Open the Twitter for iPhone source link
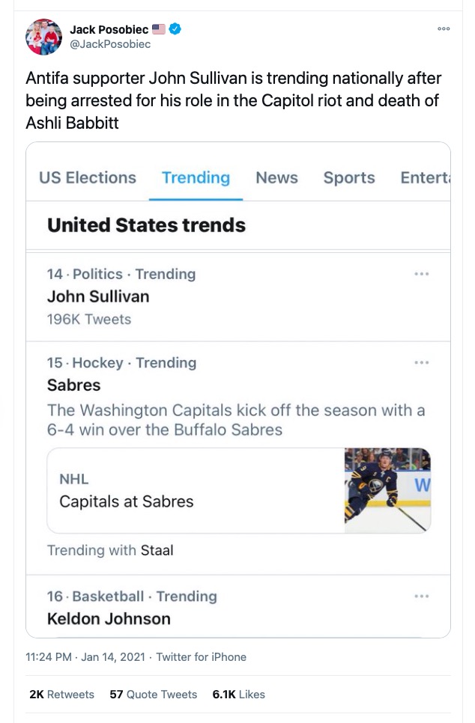Viewport: 475px width, 723px height. 201,656
